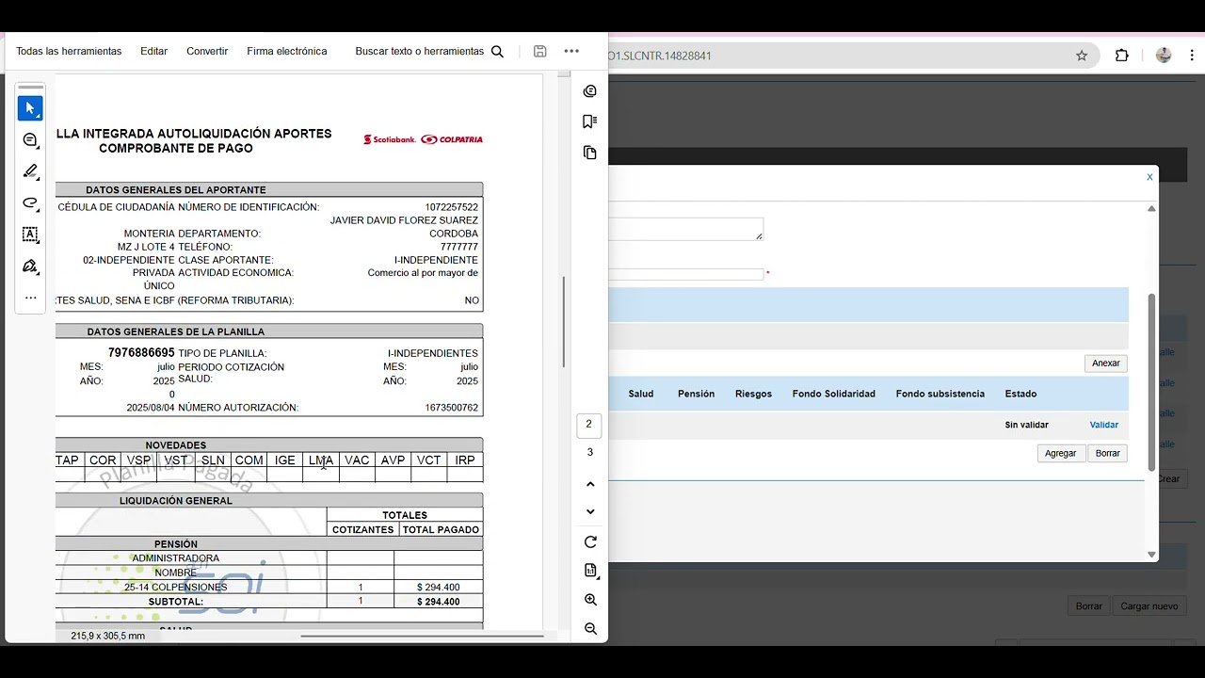Go to previous page with up chevron
This screenshot has width=1205, height=678.
pyautogui.click(x=590, y=484)
